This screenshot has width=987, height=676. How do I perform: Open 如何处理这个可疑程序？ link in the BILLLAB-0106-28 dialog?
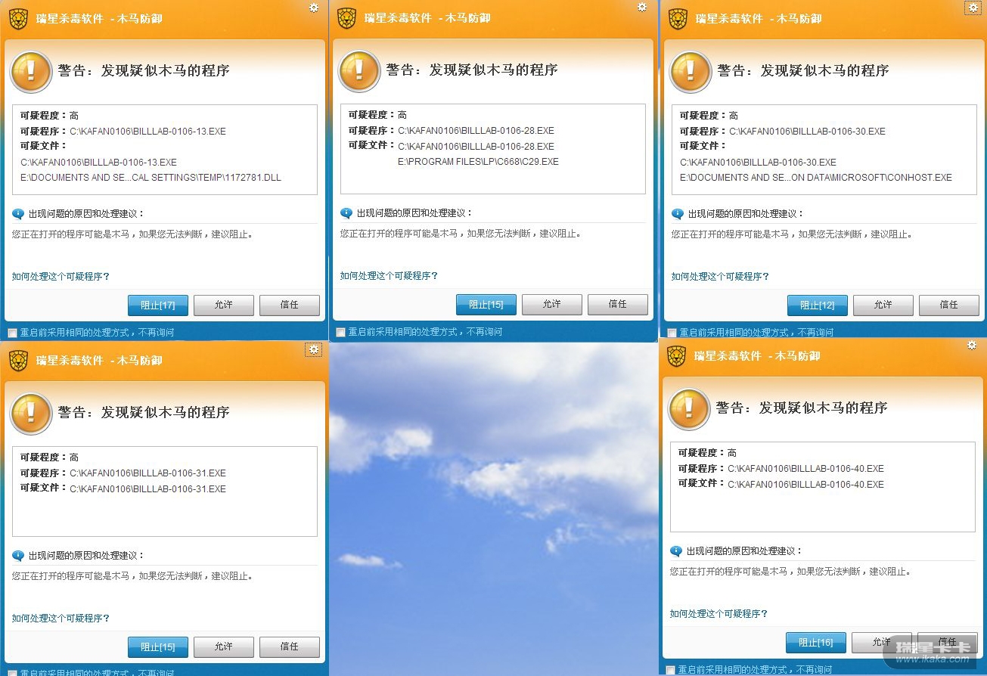point(390,276)
